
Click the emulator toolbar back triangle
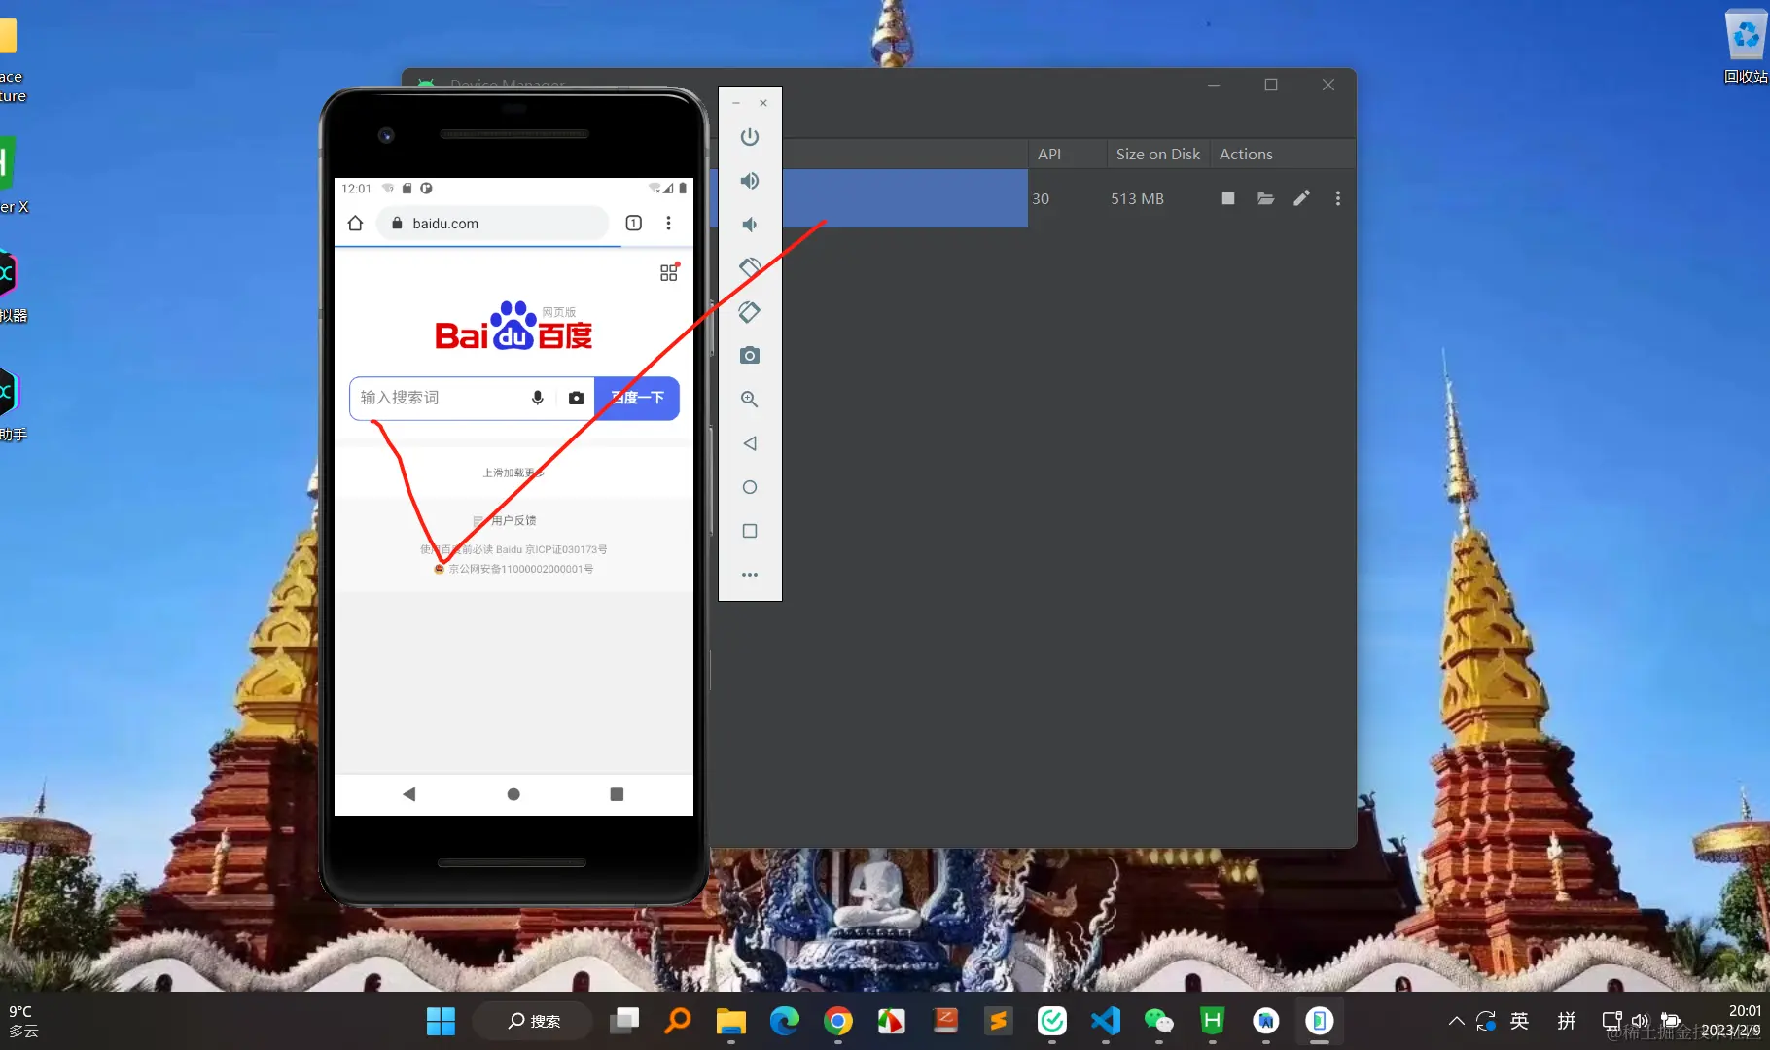pyautogui.click(x=749, y=443)
